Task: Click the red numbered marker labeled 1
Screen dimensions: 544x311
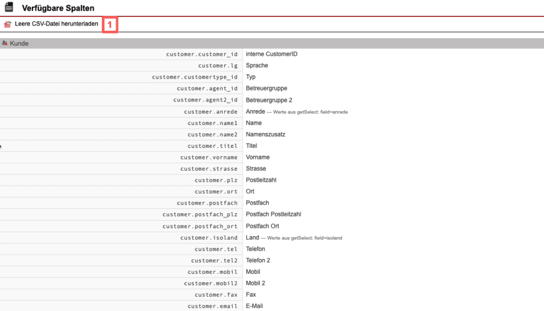Action: (110, 24)
